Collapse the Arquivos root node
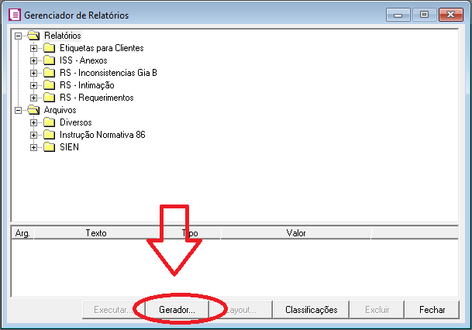The image size is (472, 330). [19, 110]
